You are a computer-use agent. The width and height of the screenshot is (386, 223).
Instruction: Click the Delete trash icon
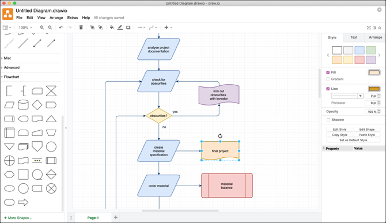pos(81,28)
